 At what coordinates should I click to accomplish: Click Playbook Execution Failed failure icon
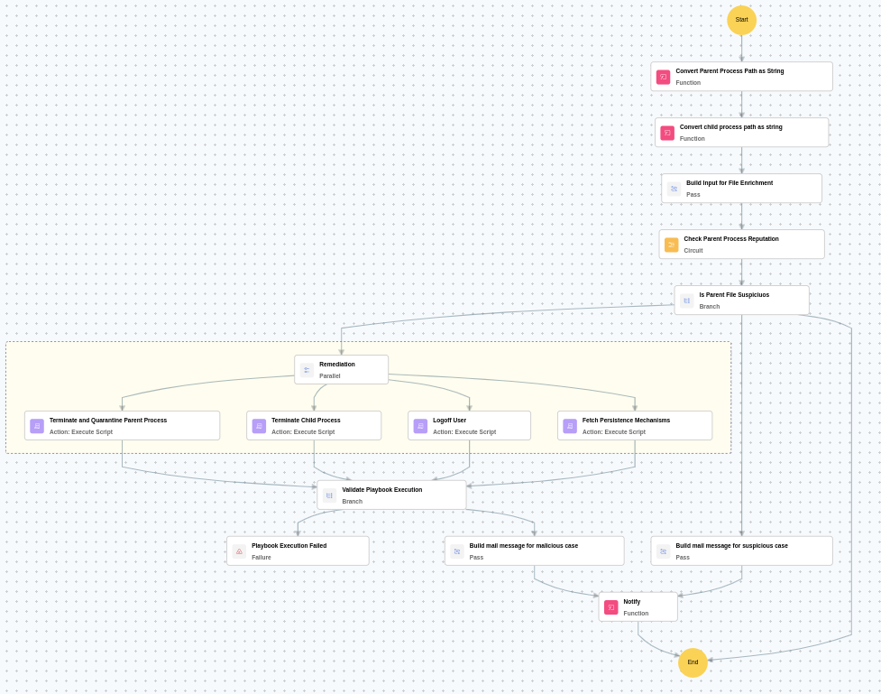pos(239,551)
